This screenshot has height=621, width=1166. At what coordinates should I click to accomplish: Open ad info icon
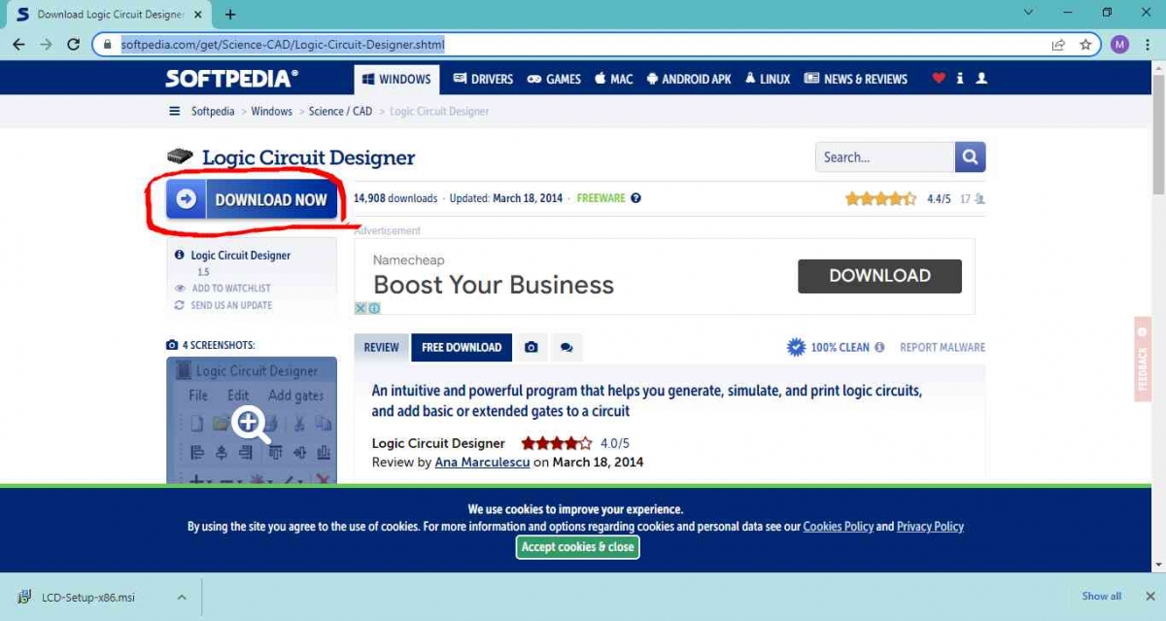[374, 308]
